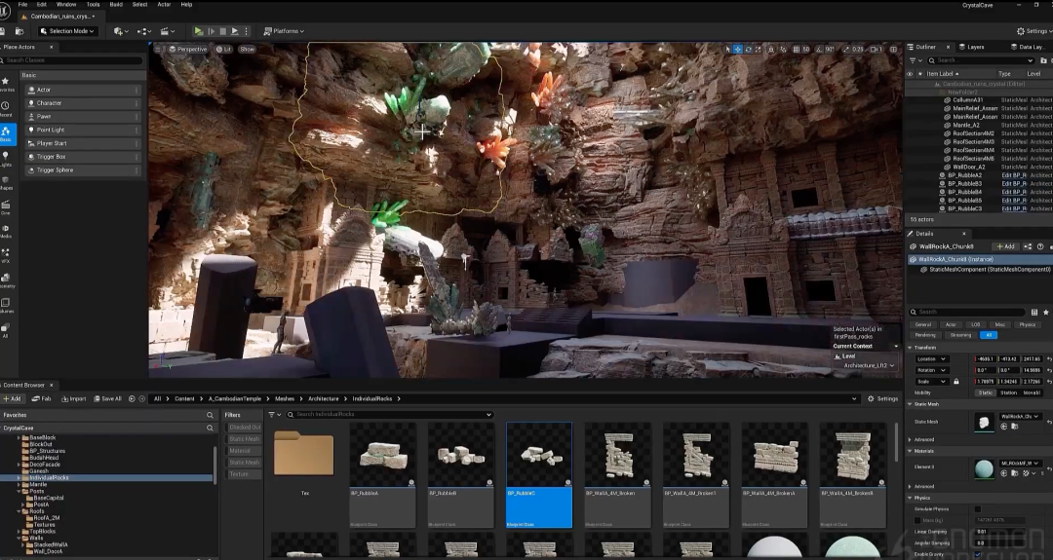Click the Import button in Content Browser
Screen dimensions: 1053x560
pyautogui.click(x=74, y=398)
